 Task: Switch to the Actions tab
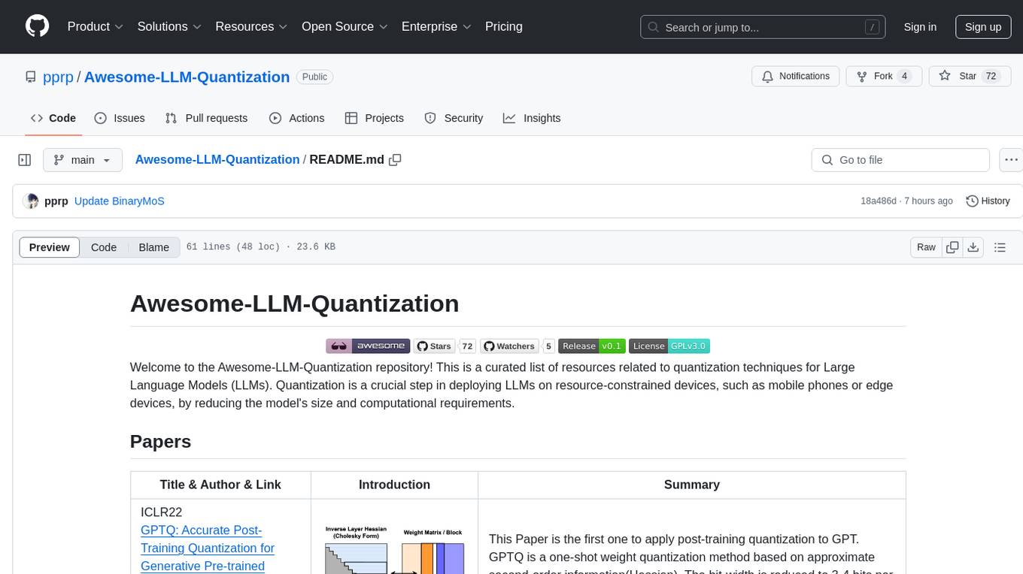pos(296,118)
